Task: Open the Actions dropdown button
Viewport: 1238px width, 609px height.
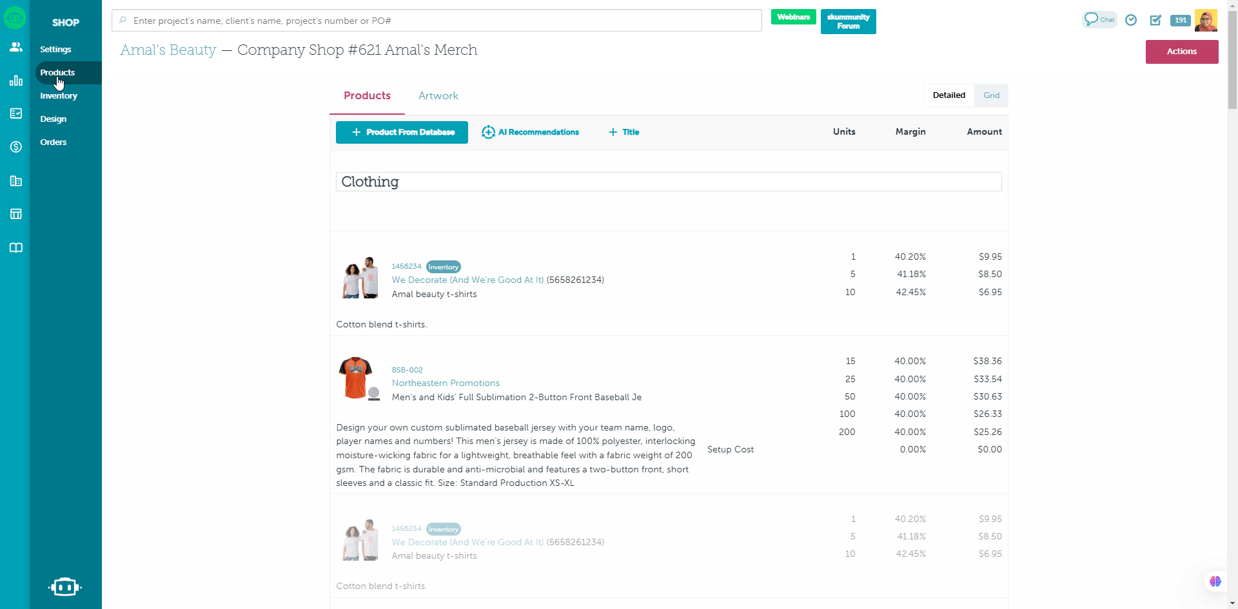Action: coord(1181,52)
